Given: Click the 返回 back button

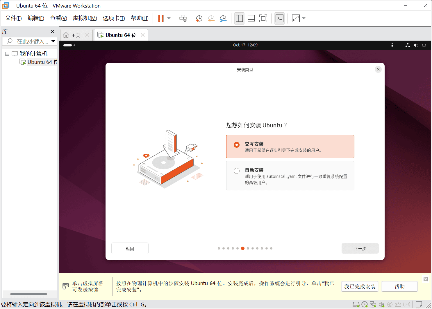Looking at the screenshot, I should (x=130, y=248).
